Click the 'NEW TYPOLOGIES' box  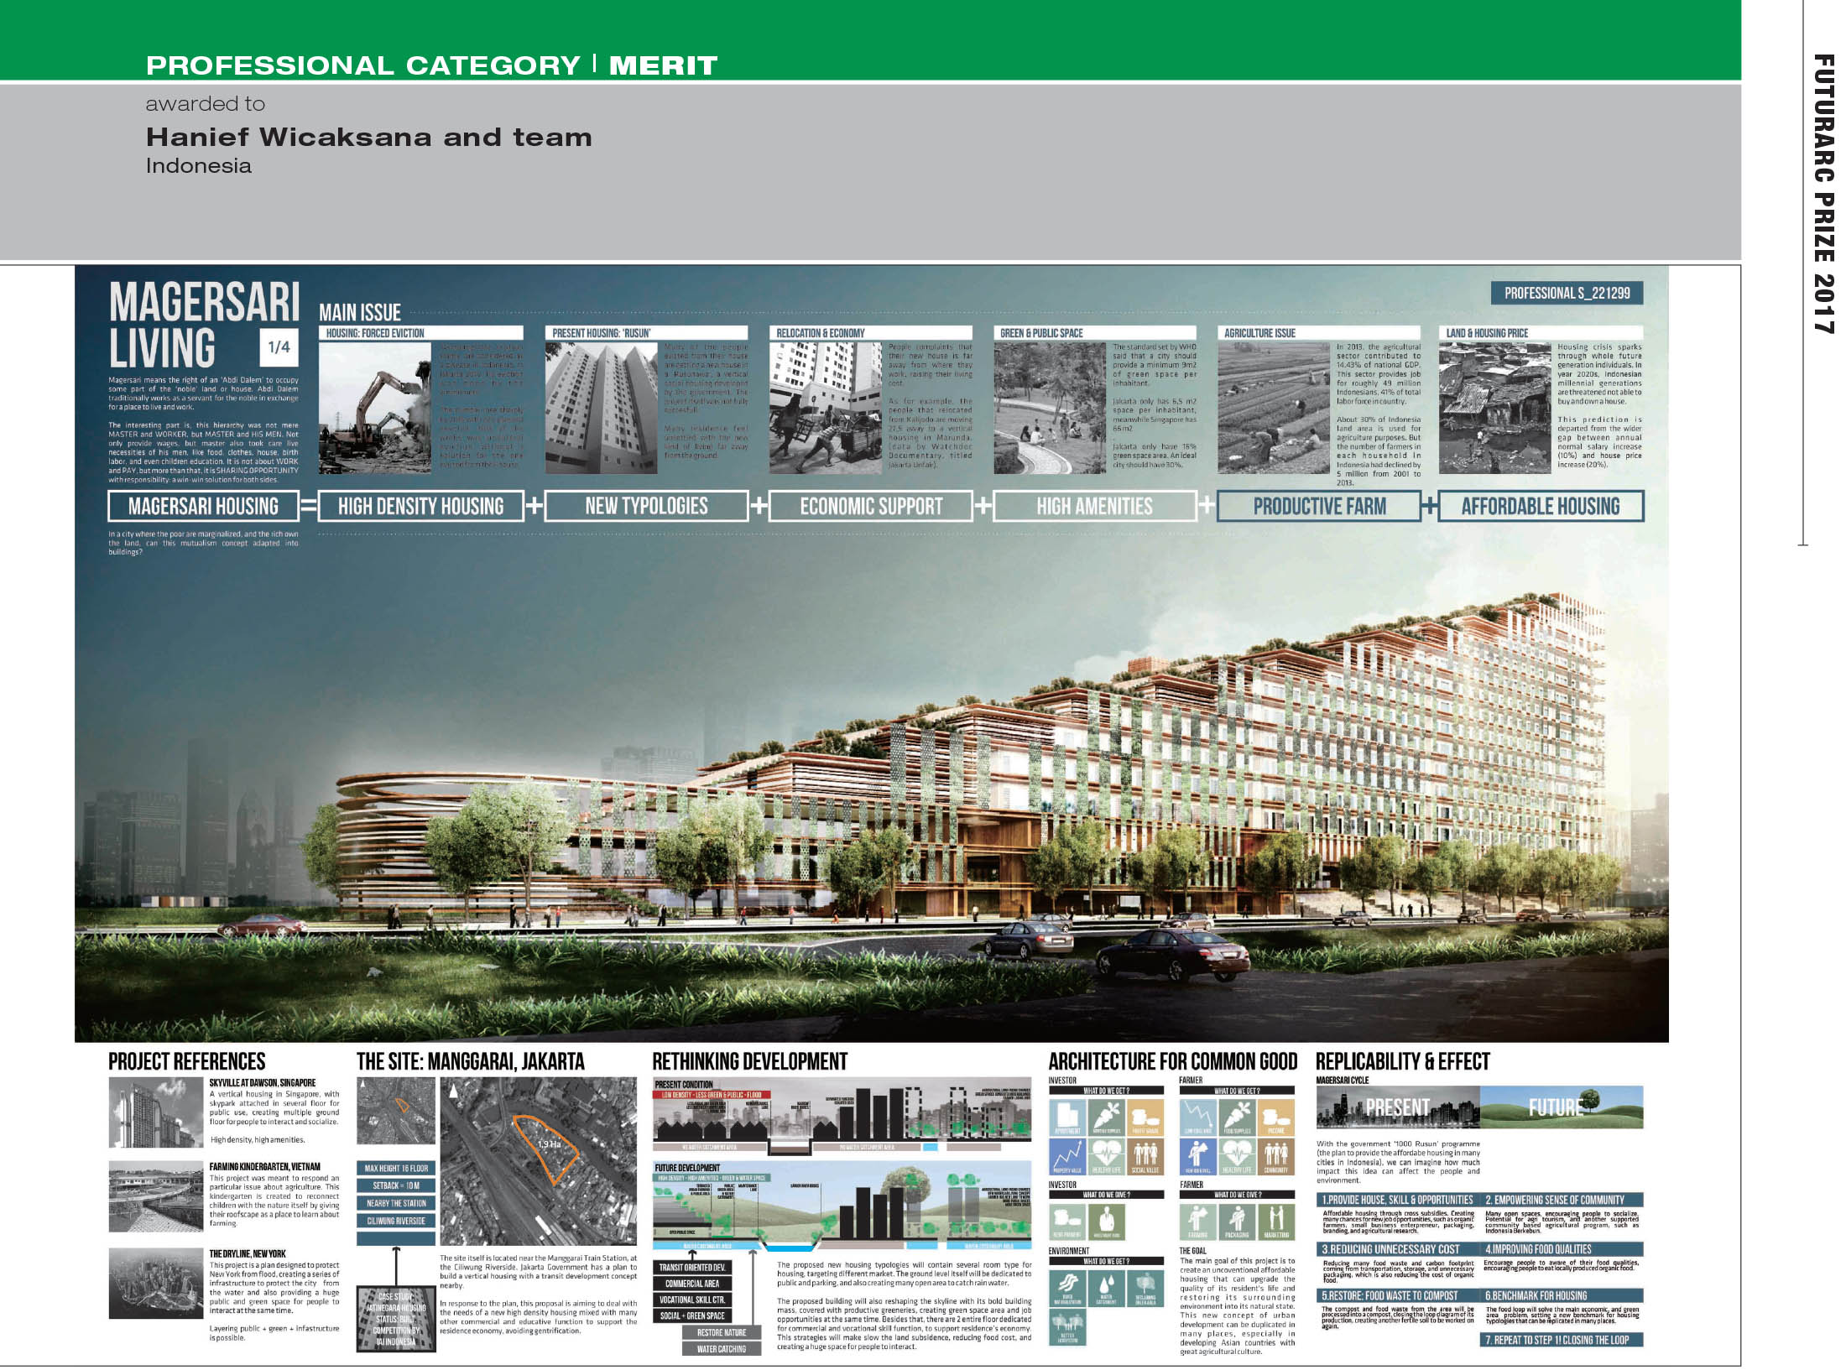646,506
